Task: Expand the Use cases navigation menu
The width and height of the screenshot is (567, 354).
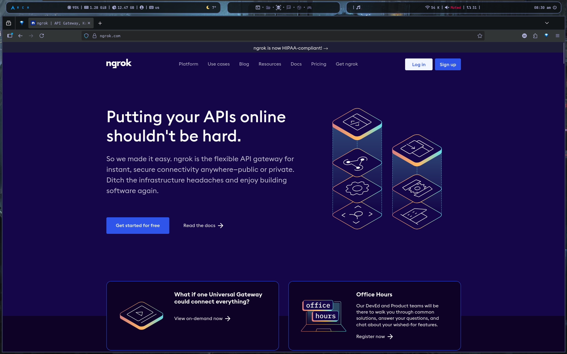Action: click(x=218, y=64)
